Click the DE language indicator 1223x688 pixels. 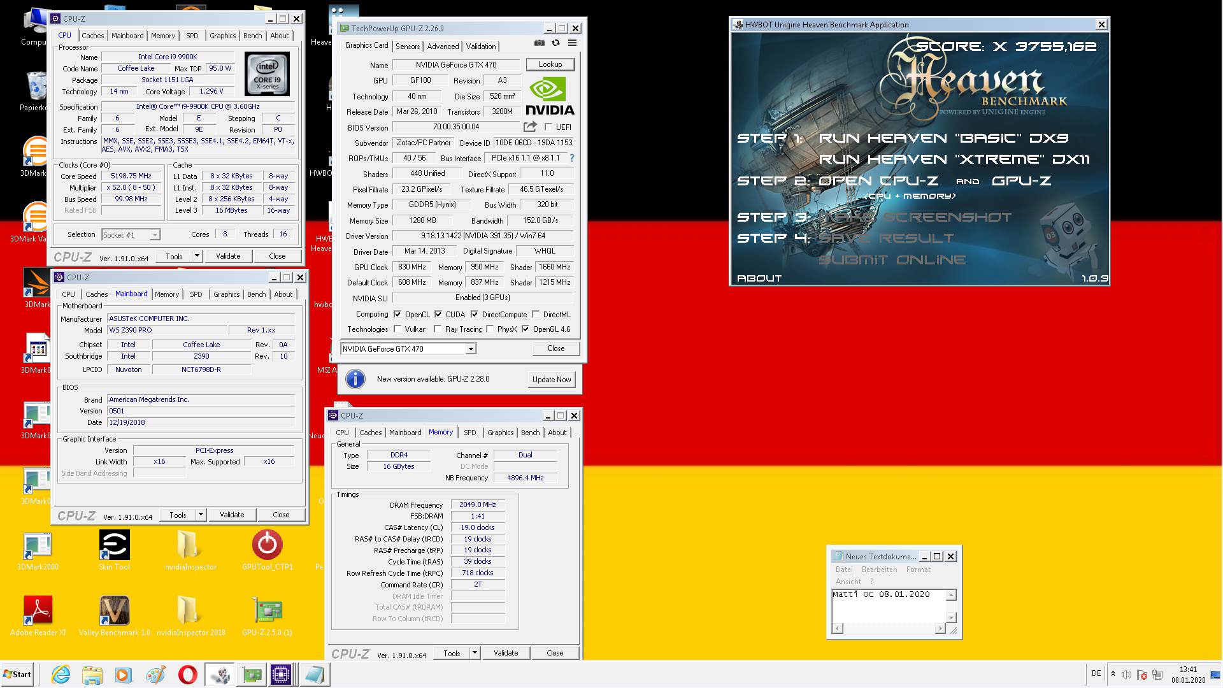(x=1096, y=673)
